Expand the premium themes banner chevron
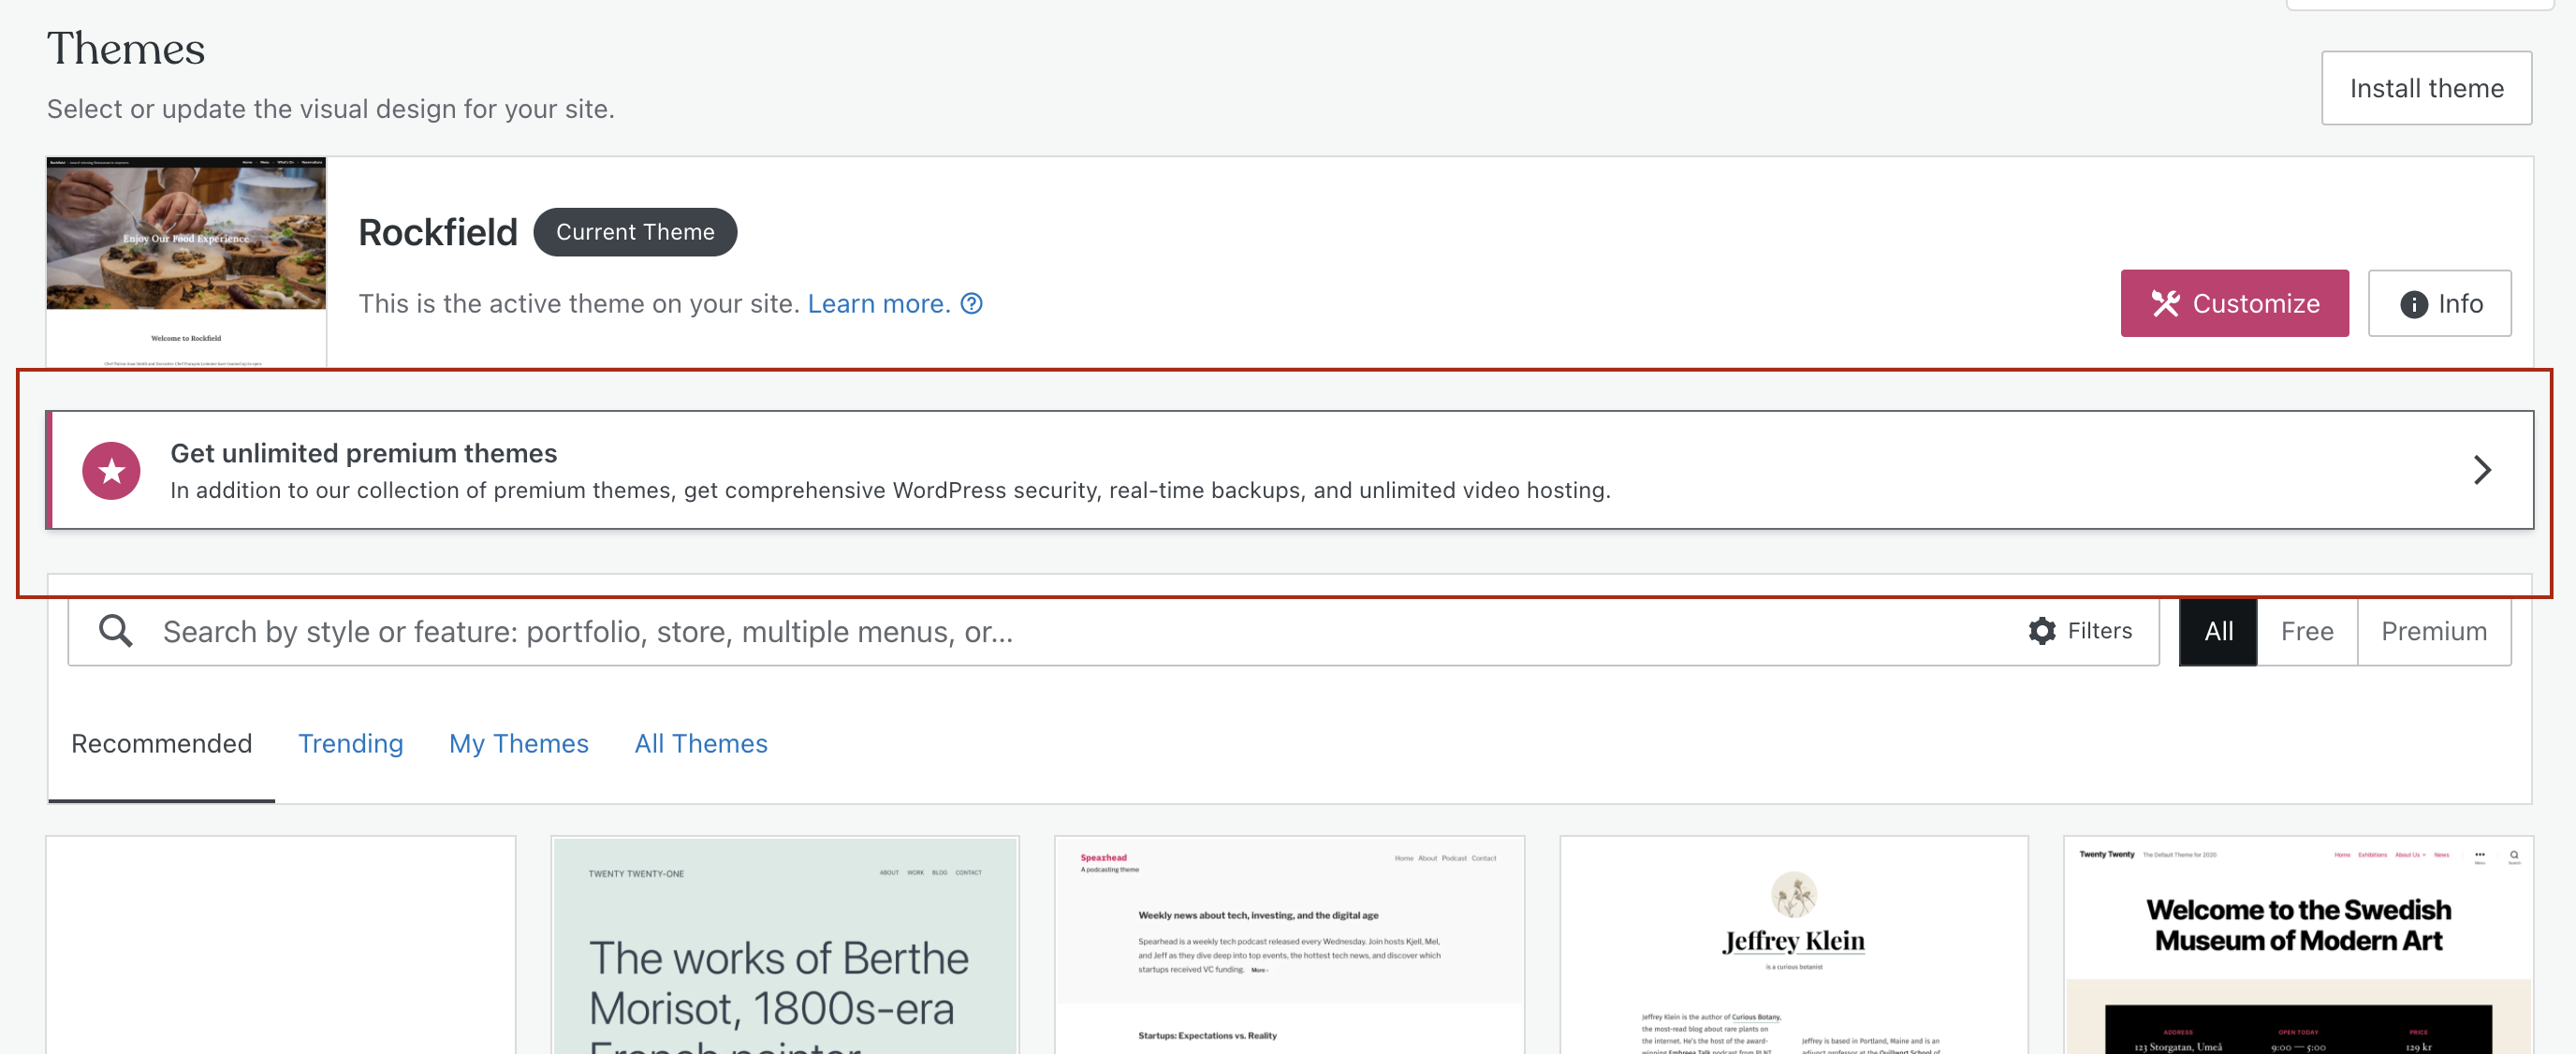This screenshot has width=2576, height=1054. [2481, 470]
